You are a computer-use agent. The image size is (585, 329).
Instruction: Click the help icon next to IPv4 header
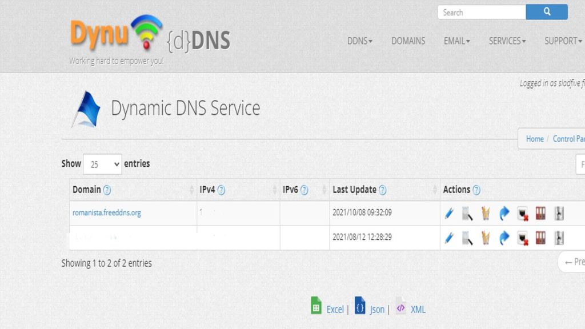point(221,190)
